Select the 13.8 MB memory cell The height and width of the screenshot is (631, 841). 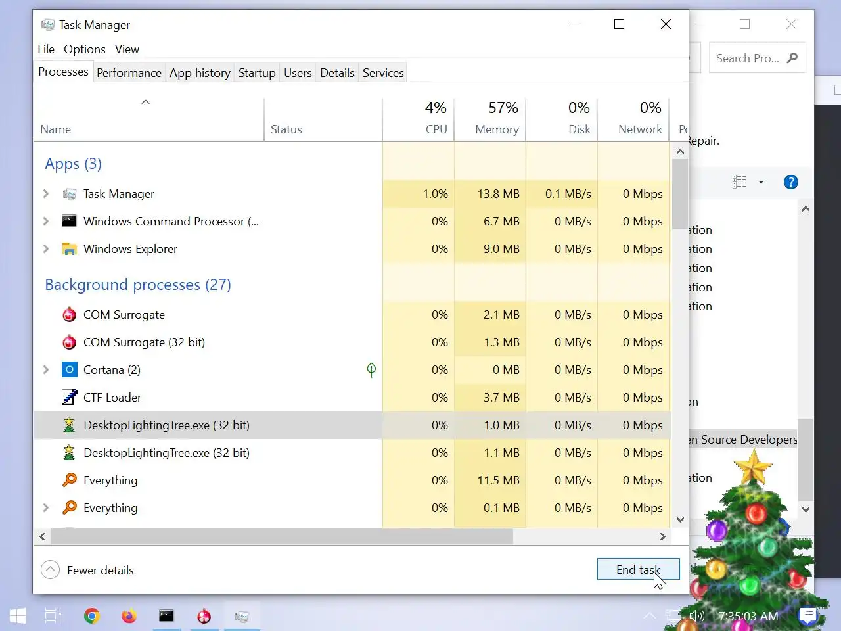pos(490,194)
